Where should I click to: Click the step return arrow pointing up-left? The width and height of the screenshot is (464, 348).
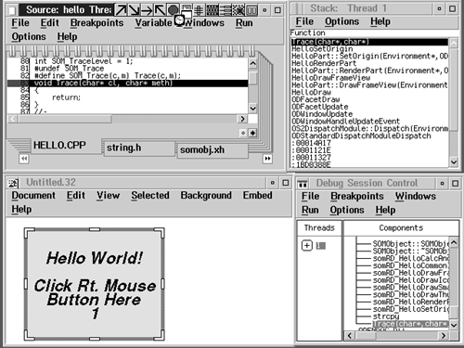coord(160,10)
